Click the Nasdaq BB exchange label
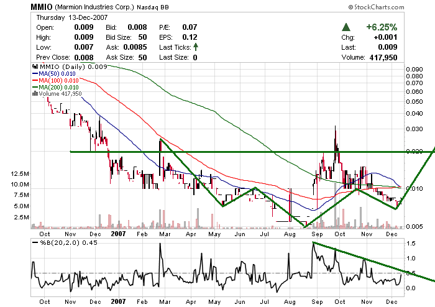This screenshot has width=435, height=307. (x=153, y=7)
